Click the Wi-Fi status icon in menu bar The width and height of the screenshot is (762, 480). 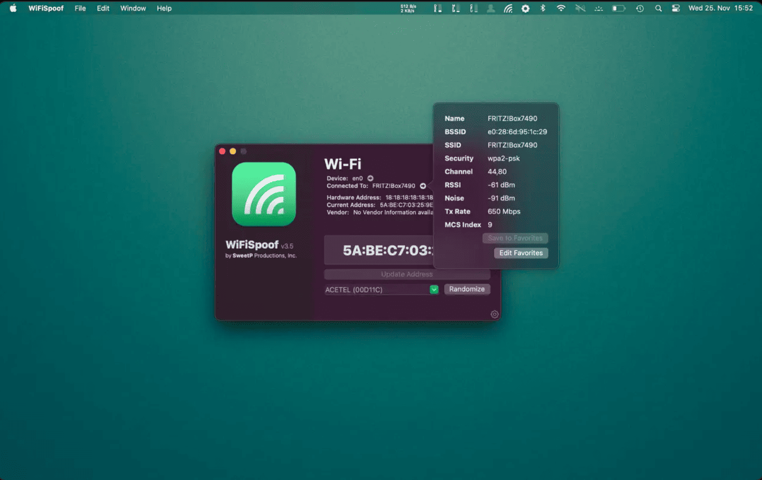point(561,8)
